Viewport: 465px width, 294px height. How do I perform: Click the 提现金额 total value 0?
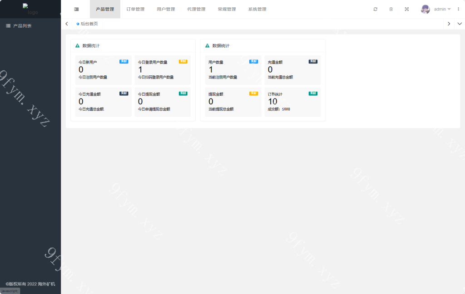211,102
